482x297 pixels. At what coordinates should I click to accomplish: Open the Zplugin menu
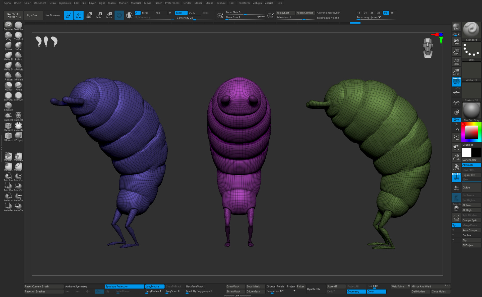(257, 3)
